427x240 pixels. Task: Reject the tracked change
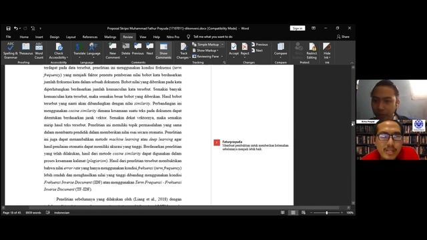(x=245, y=49)
